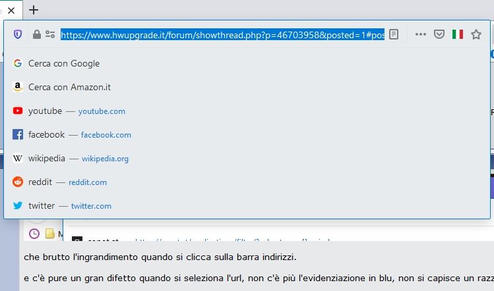Click the Facebook logo icon
This screenshot has height=291, width=494.
[x=18, y=134]
